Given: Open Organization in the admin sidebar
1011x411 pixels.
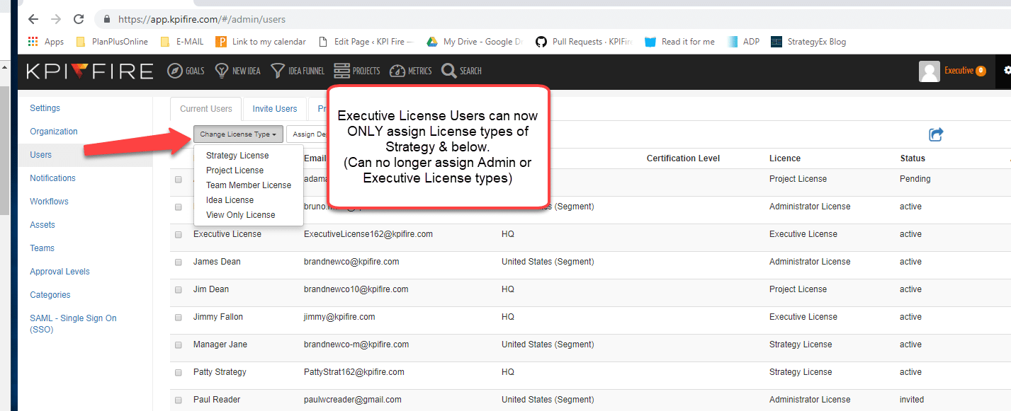Looking at the screenshot, I should coord(54,132).
